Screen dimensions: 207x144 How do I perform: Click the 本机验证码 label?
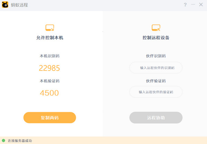coord(50,81)
